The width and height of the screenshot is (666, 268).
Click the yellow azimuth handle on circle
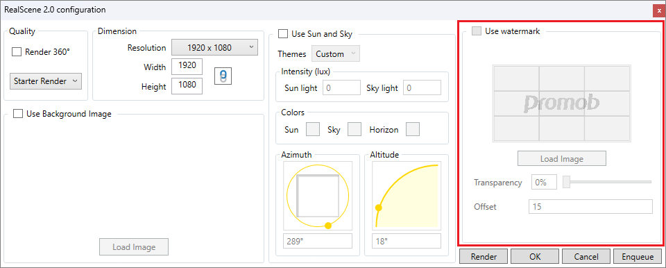click(x=328, y=226)
